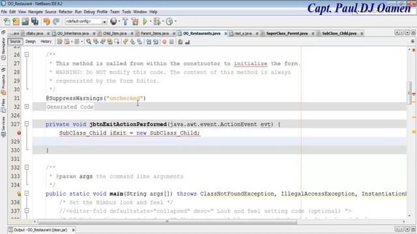Open the Navigate menu

(35, 12)
